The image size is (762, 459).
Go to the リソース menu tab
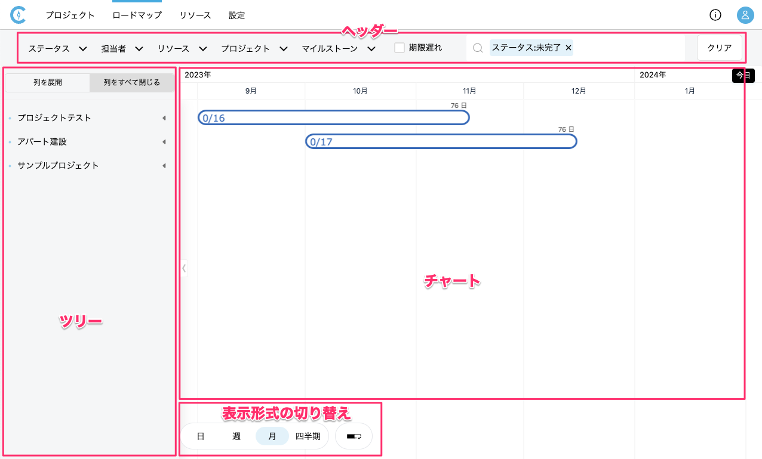click(x=195, y=15)
